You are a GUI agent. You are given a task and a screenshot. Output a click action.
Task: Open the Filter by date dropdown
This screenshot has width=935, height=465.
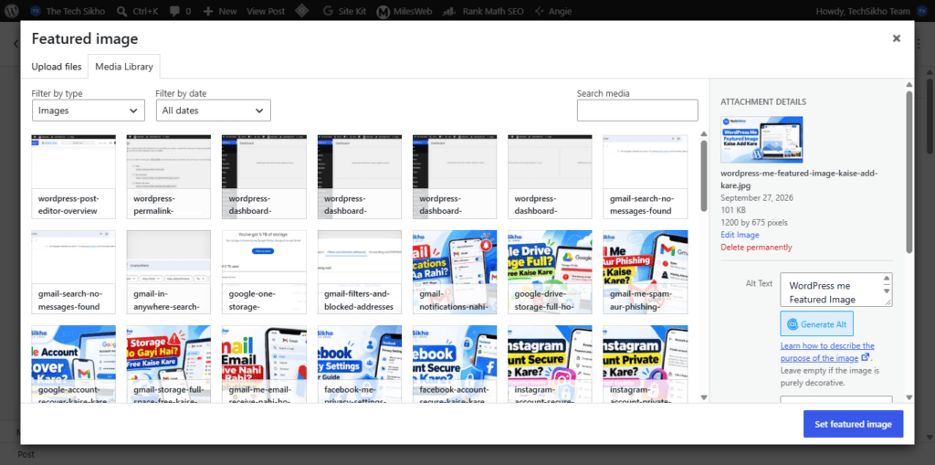pos(214,111)
